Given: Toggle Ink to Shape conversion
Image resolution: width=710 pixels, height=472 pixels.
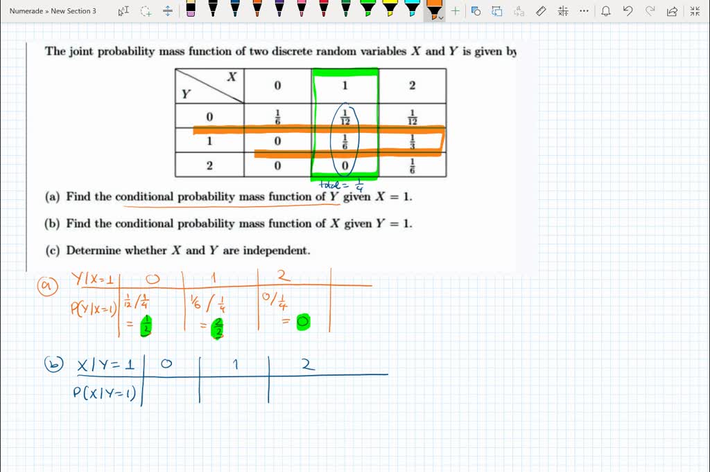Looking at the screenshot, I should pos(497,11).
